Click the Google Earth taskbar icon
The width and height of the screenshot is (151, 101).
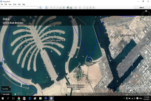51,98
